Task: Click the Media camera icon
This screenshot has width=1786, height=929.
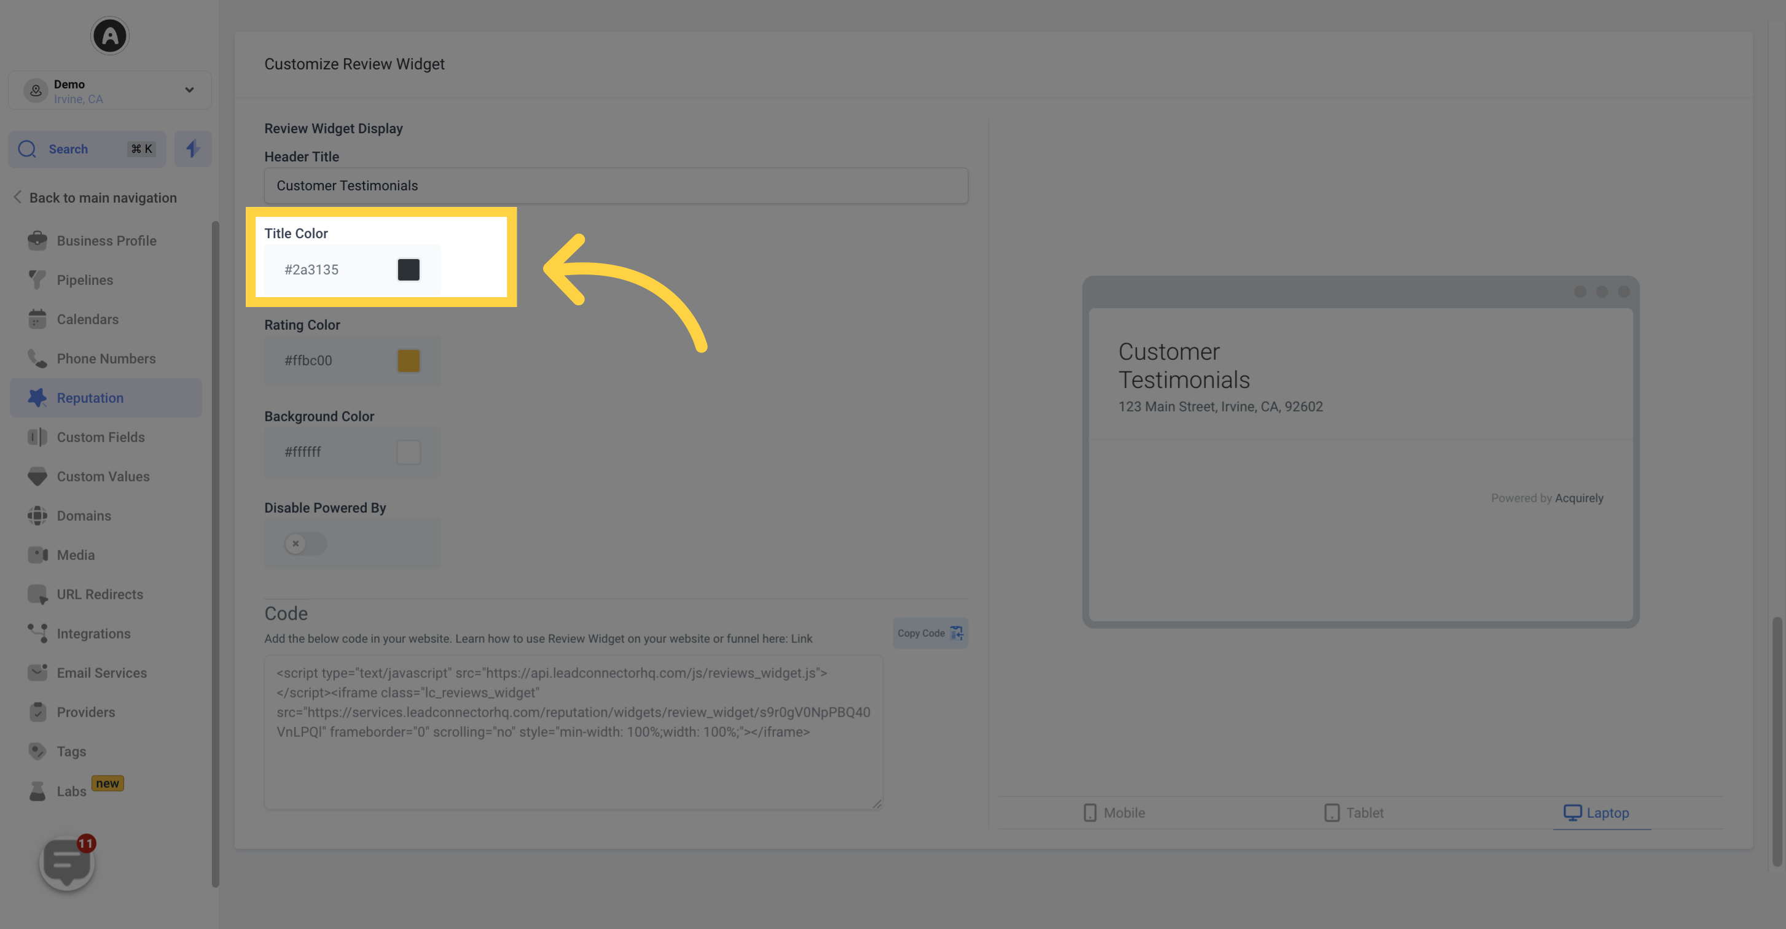Action: coord(37,555)
